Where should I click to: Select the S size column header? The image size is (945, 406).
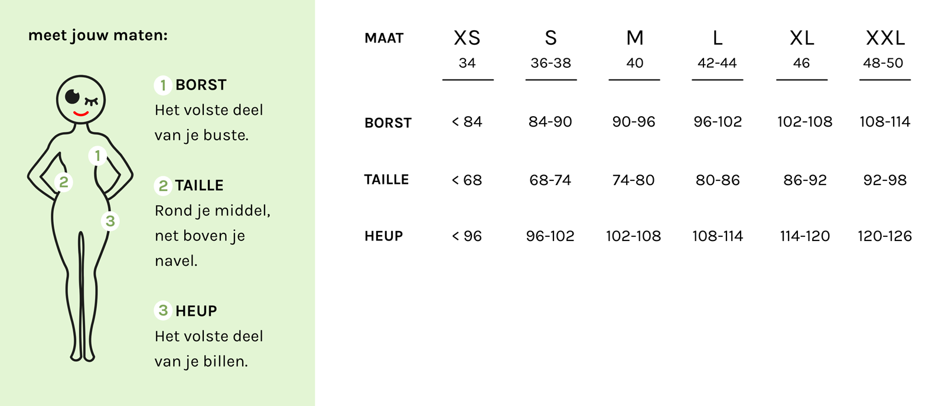550,38
